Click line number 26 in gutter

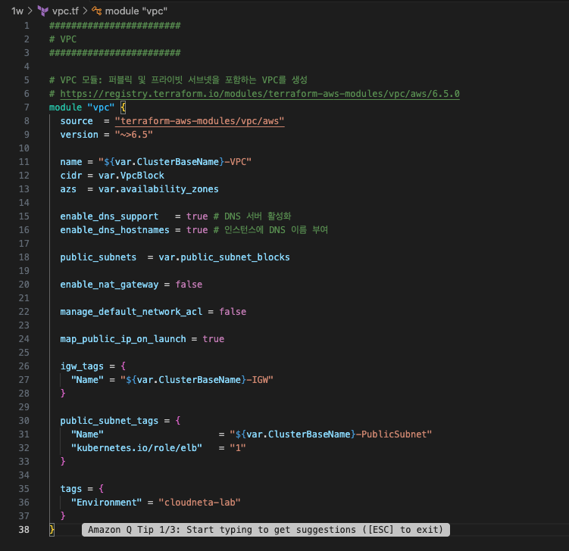24,366
